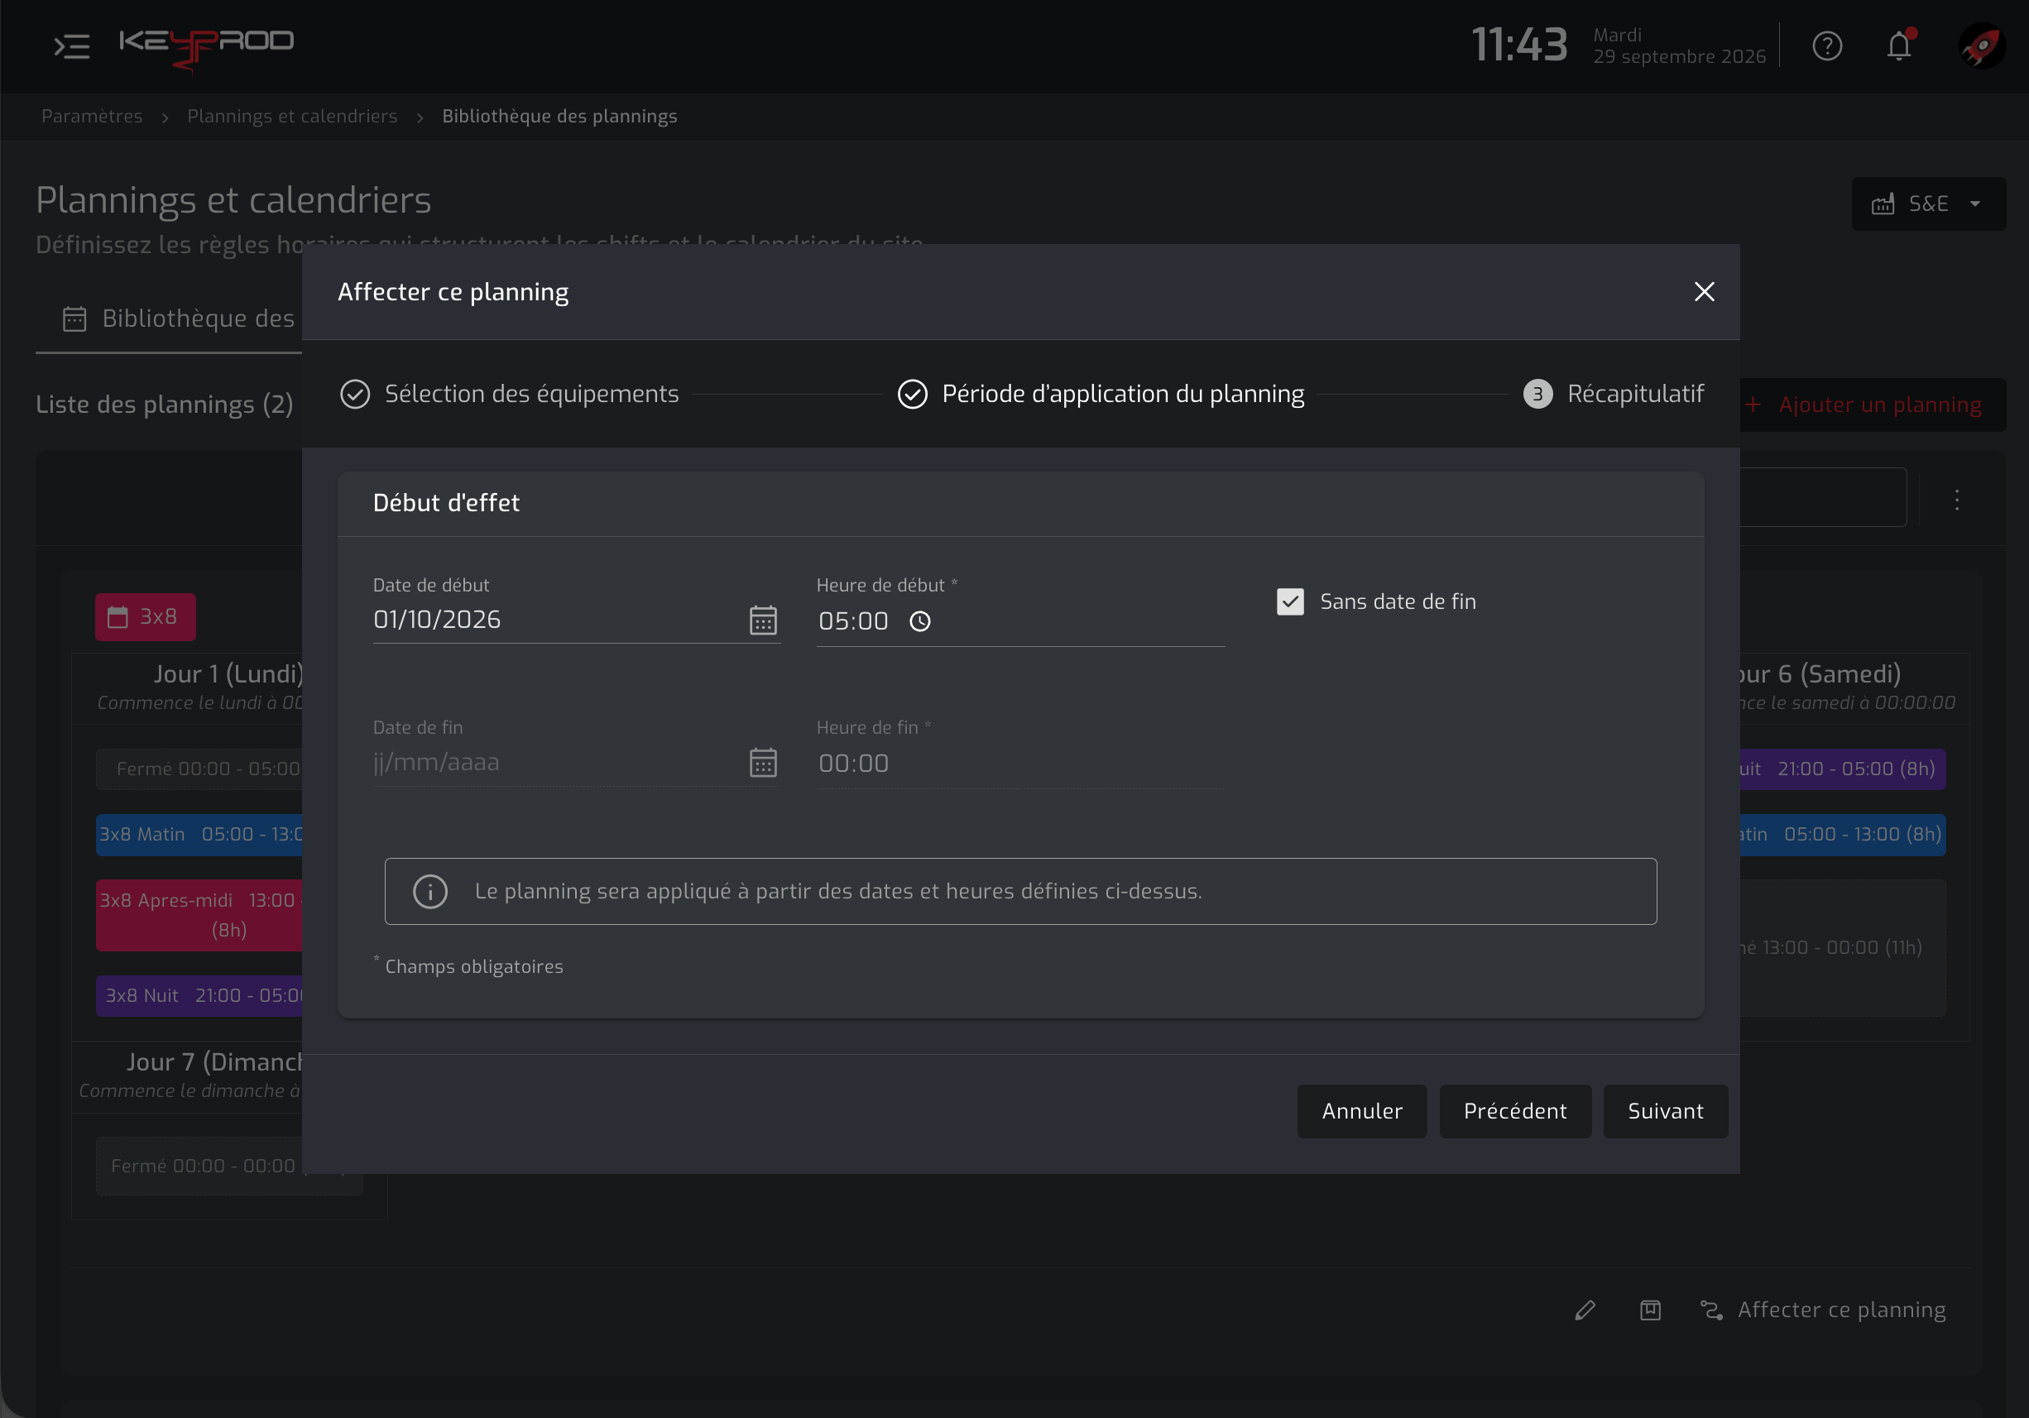Screen dimensions: 2029x1418
Task: Open the notifications bell
Action: (x=1899, y=46)
